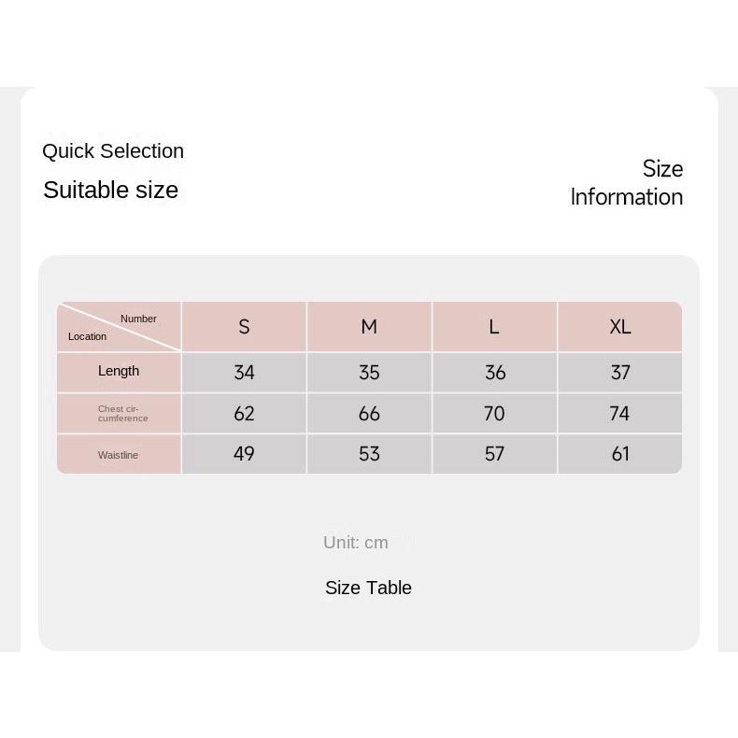Viewport: 738px width, 738px height.
Task: Click the S size column header
Action: 244,327
